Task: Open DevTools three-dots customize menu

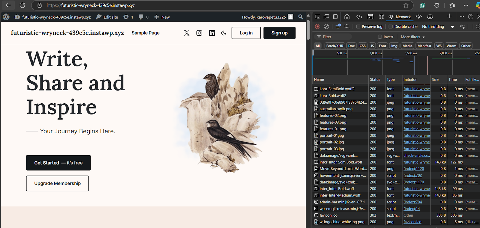Action: (462, 17)
